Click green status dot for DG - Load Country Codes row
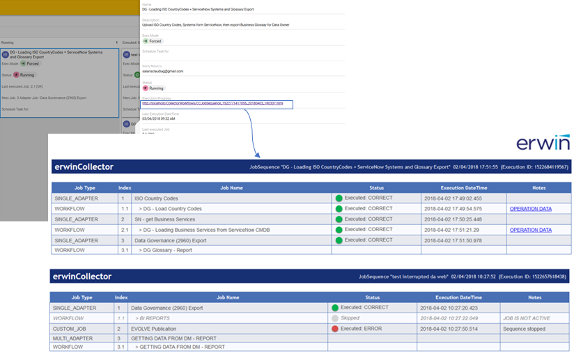Viewport: 574px width, 353px height. pyautogui.click(x=339, y=209)
